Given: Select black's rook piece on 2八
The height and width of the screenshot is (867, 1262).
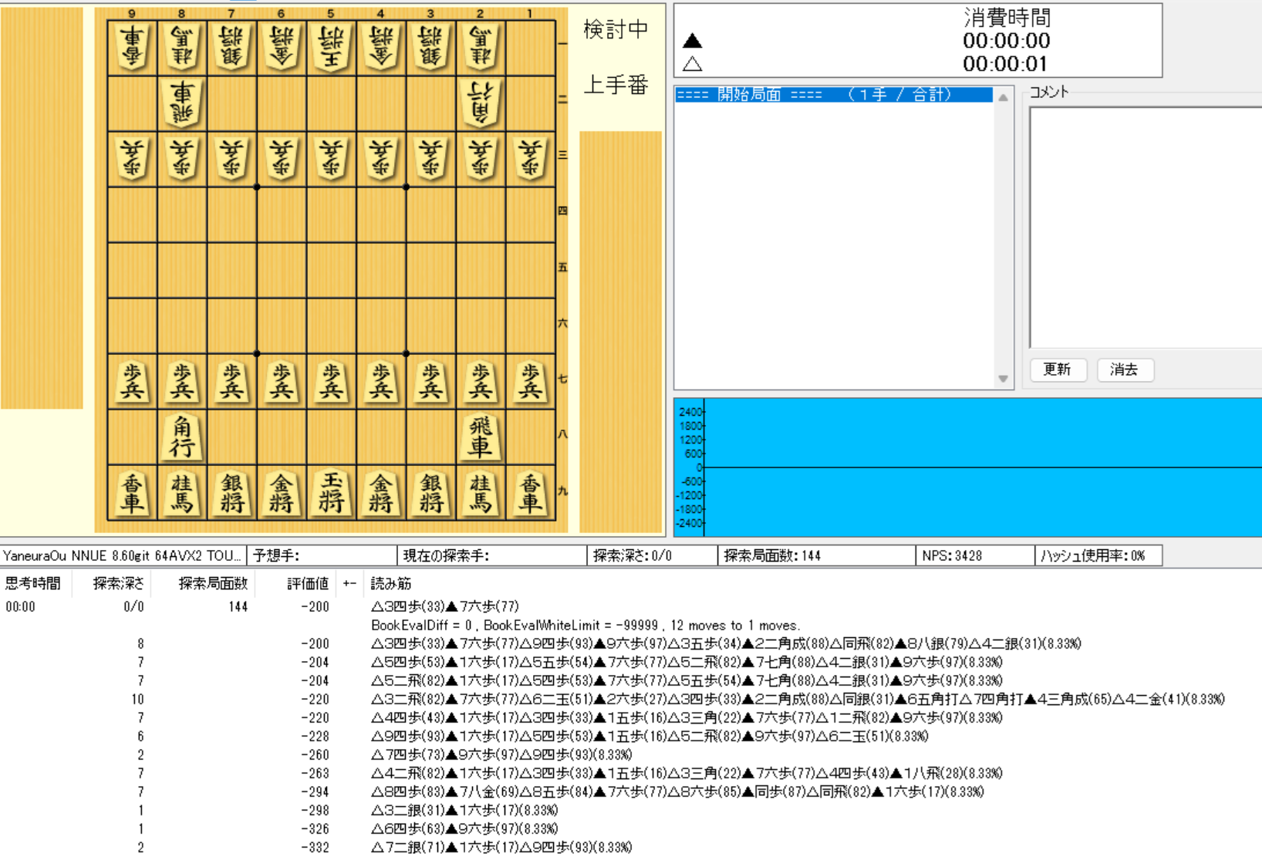Looking at the screenshot, I should [x=480, y=437].
